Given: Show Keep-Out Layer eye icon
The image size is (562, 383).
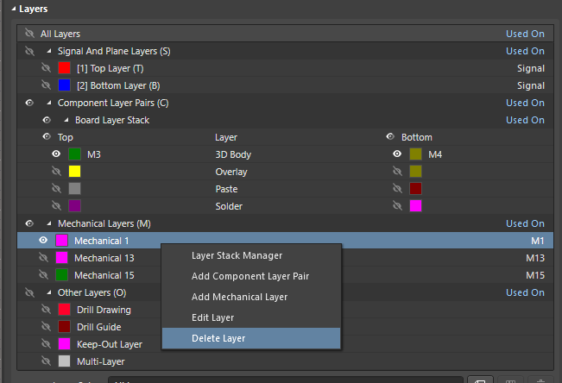Looking at the screenshot, I should 46,344.
